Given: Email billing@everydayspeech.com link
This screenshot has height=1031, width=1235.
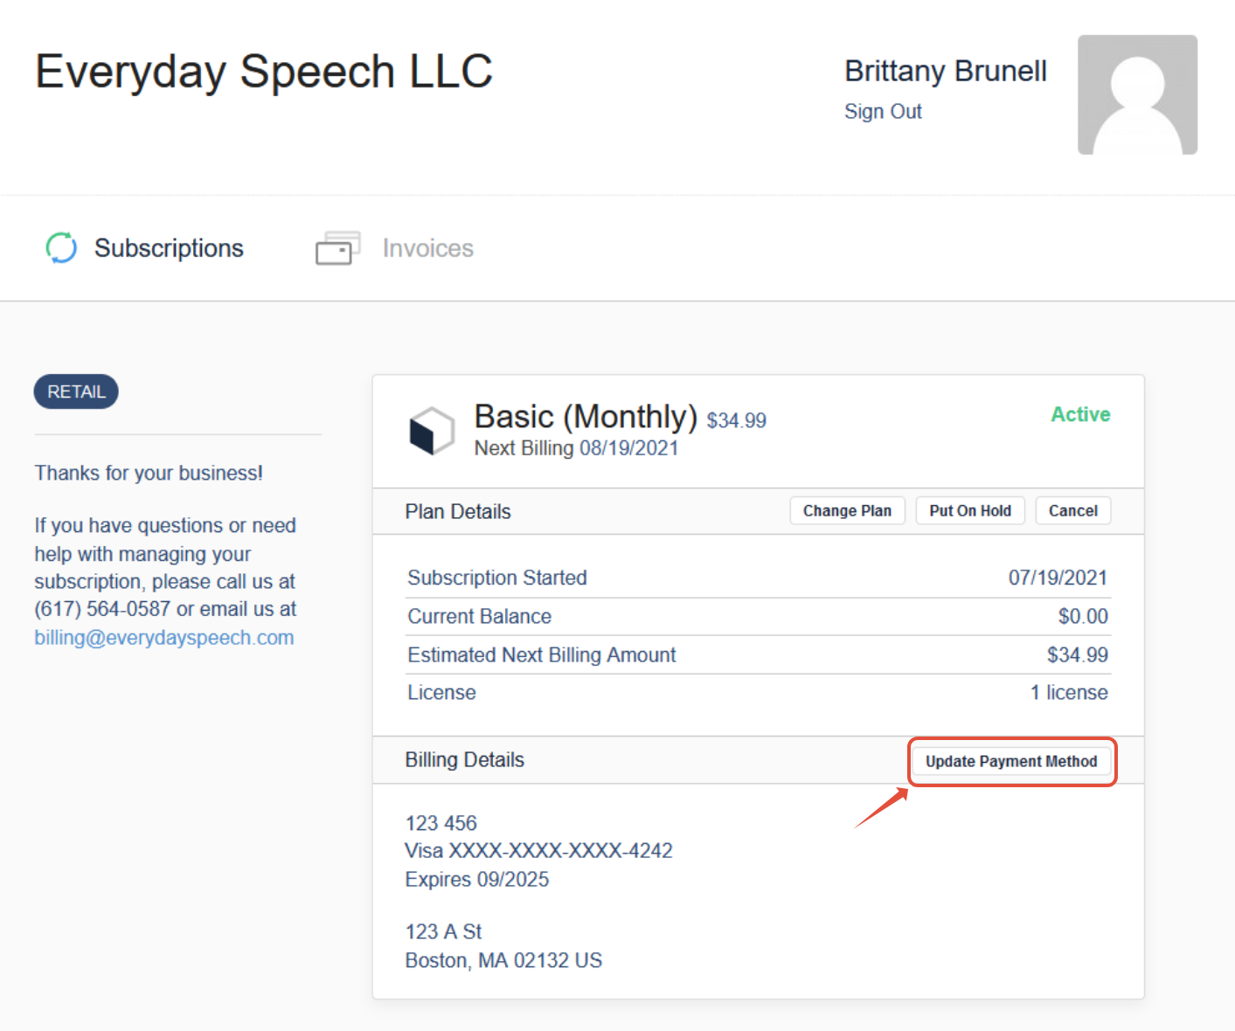Looking at the screenshot, I should click(164, 638).
